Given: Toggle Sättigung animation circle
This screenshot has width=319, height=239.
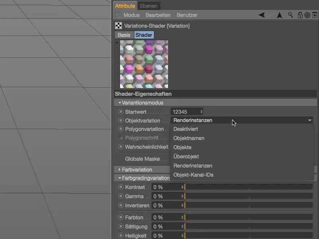Looking at the screenshot, I should click(121, 226).
